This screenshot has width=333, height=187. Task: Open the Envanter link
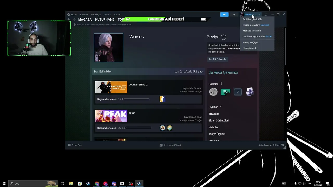click(214, 114)
